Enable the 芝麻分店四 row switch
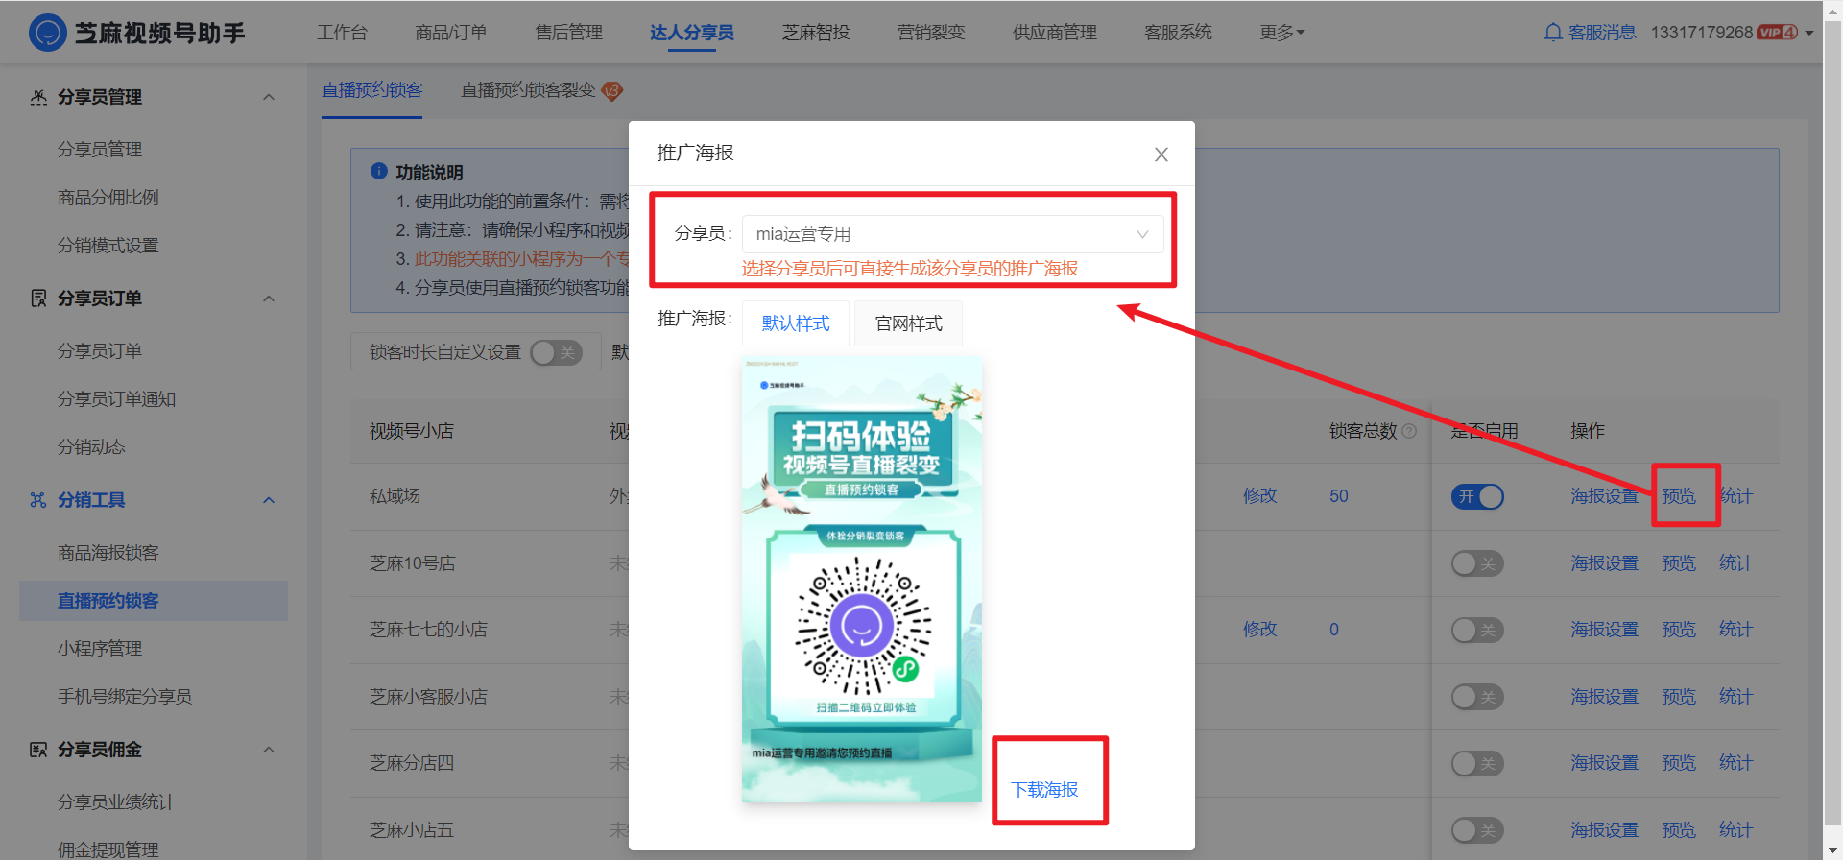 [1477, 763]
